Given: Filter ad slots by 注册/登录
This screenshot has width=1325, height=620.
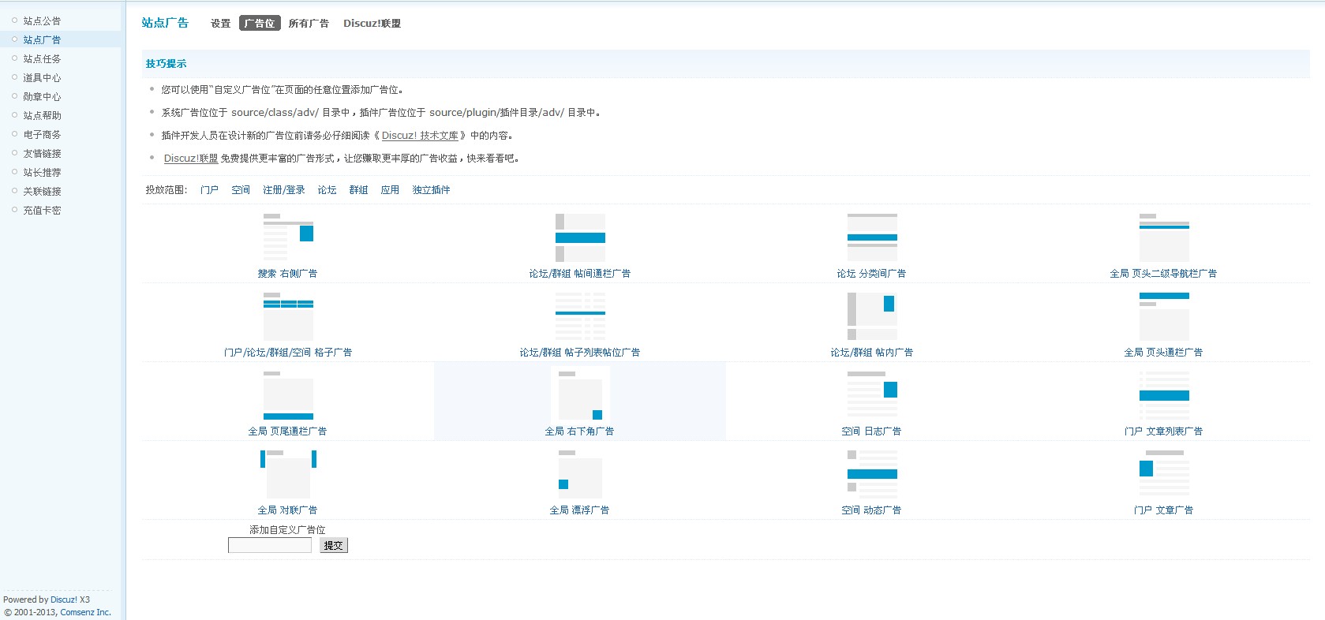Looking at the screenshot, I should pos(284,190).
